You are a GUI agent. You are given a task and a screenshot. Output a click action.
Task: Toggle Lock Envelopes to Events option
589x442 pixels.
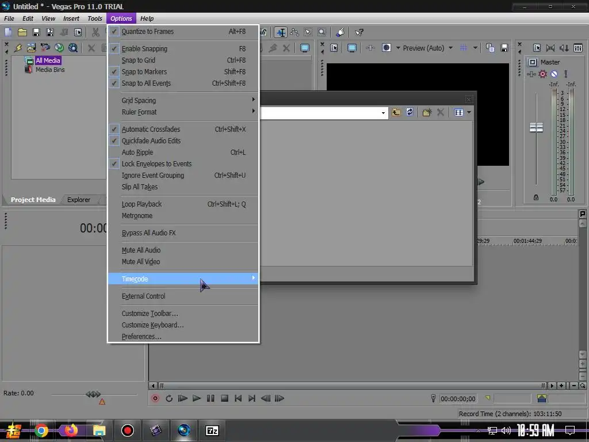pos(183,164)
